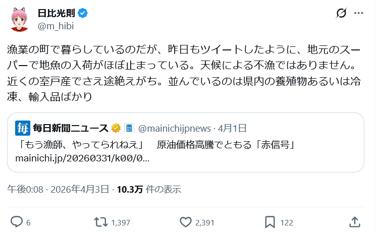Click the 毎日新聞 logo avatar in quoted post

(22, 128)
